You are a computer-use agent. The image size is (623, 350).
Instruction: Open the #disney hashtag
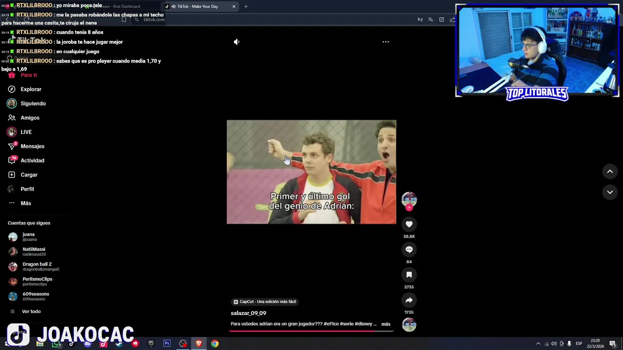pyautogui.click(x=363, y=324)
